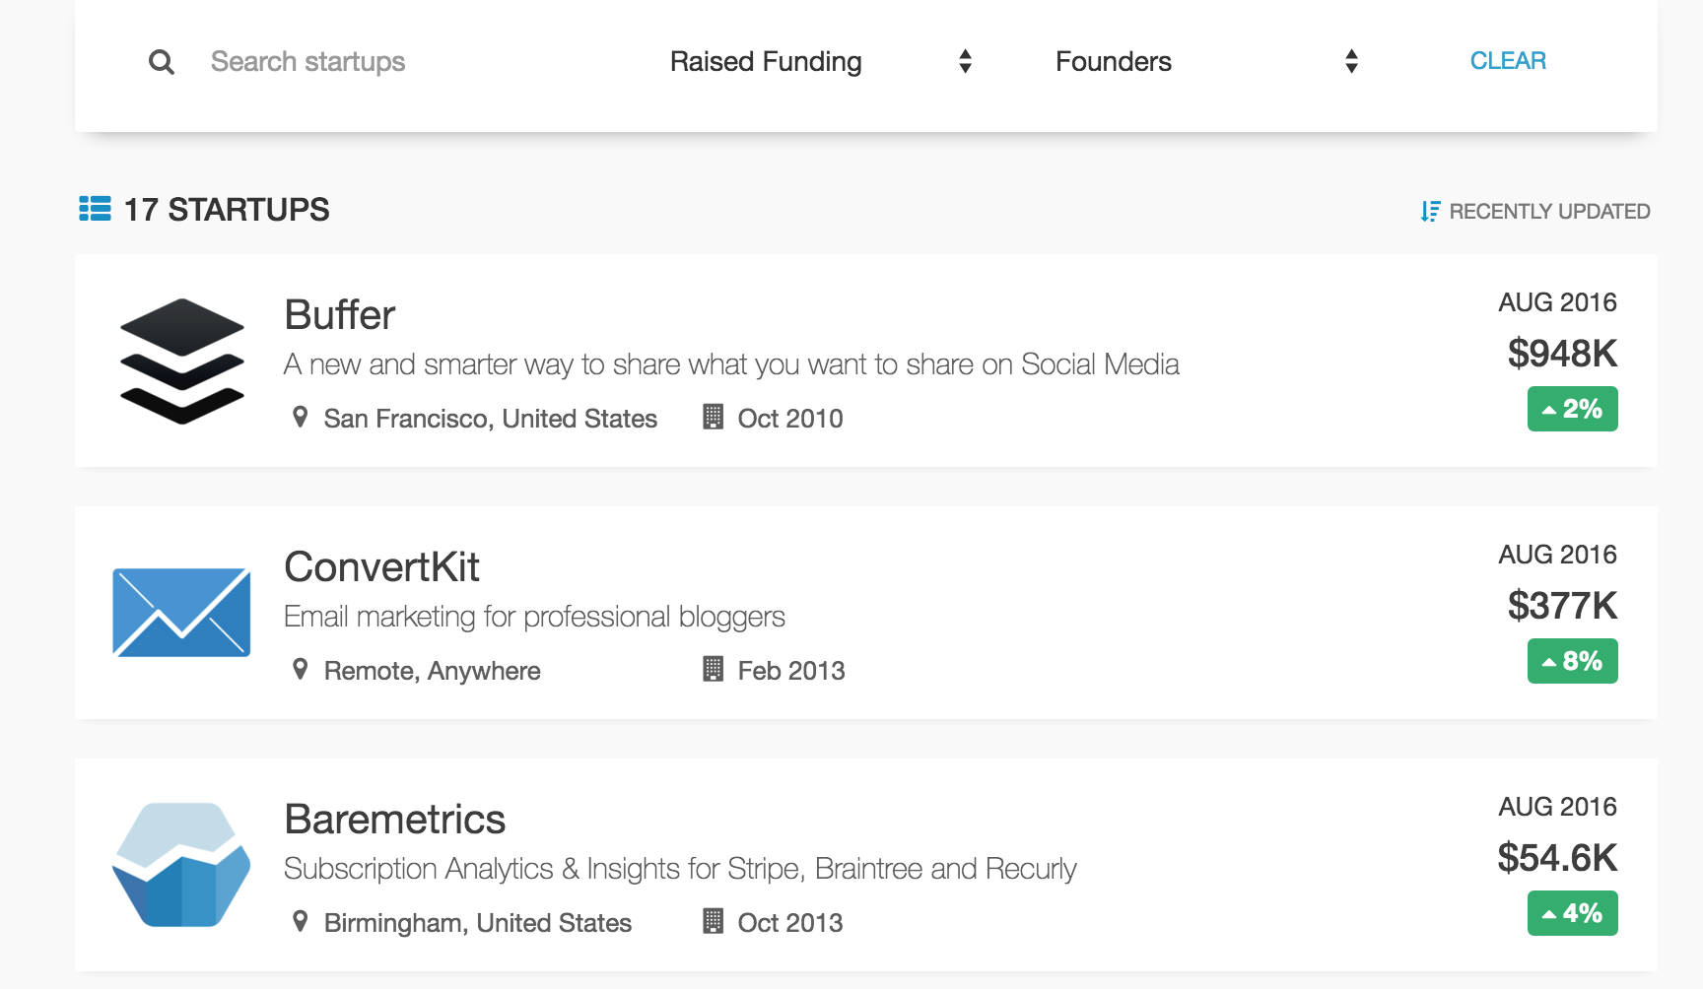Click the Baremetrics hexagon logo
Viewport: 1703px width, 989px height.
[181, 865]
